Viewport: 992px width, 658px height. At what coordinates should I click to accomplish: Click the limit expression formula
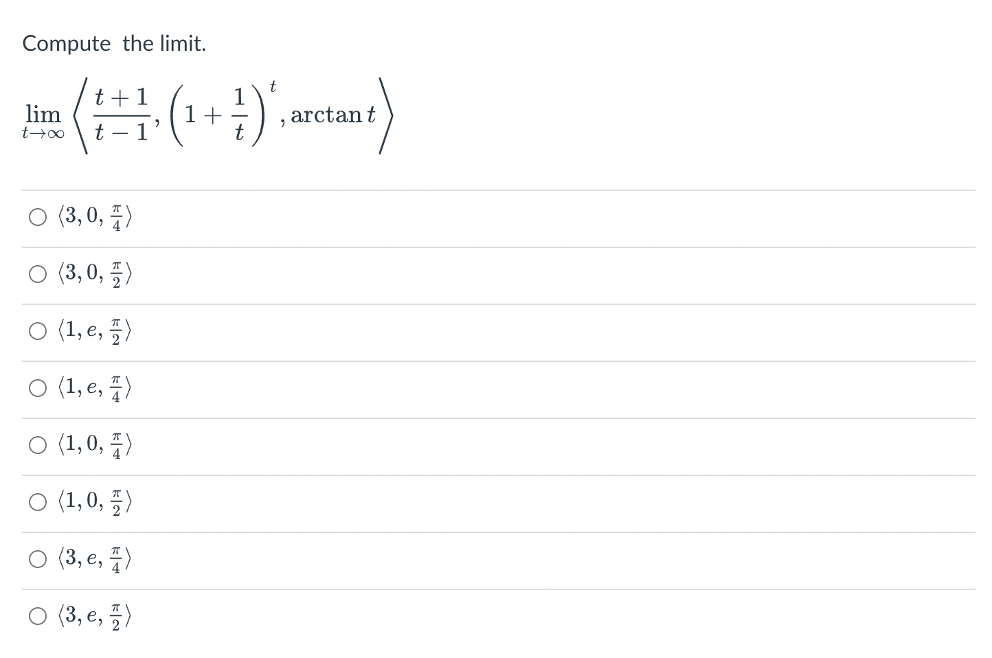(206, 115)
